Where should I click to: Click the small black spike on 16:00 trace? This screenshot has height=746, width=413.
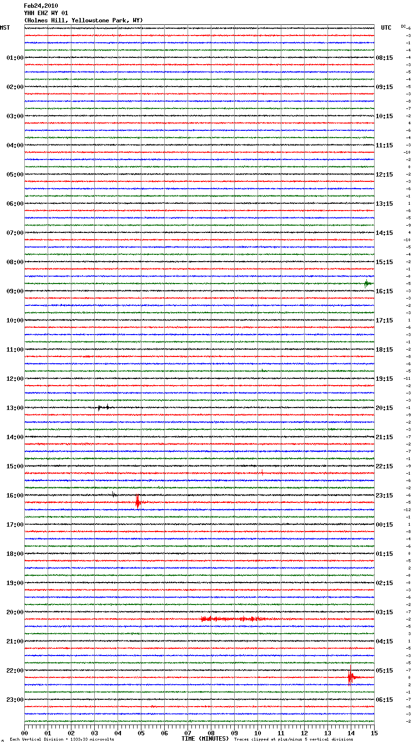point(114,495)
